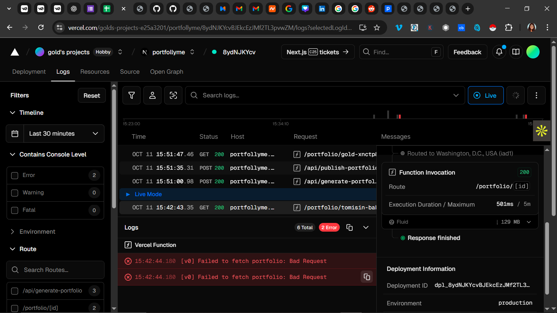Enable the Error console level checkbox
The width and height of the screenshot is (557, 313).
coord(15,175)
